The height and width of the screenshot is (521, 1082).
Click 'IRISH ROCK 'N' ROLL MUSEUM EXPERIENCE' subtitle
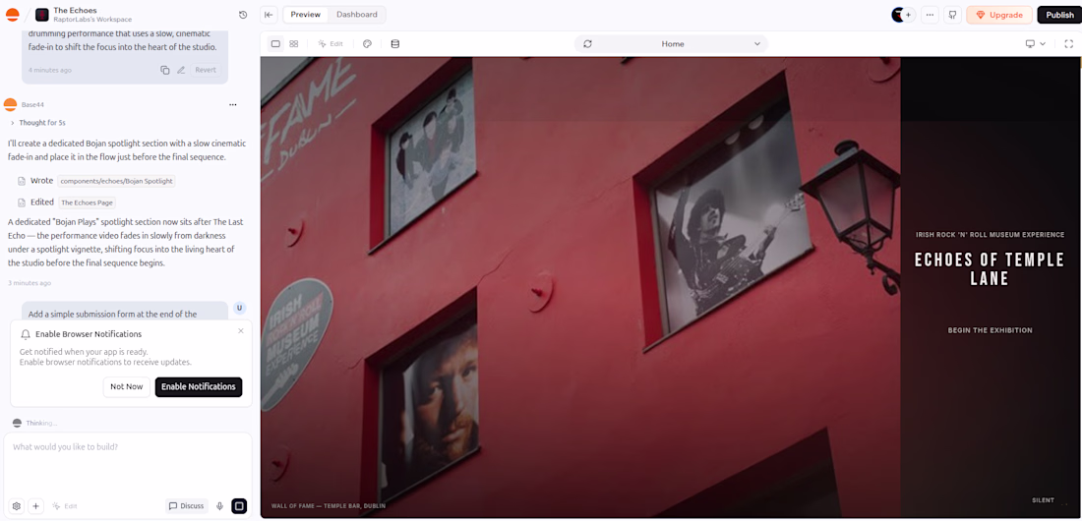[990, 235]
